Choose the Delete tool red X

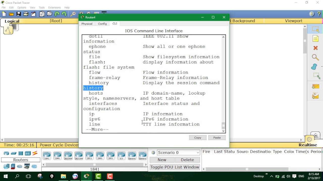click(x=315, y=48)
